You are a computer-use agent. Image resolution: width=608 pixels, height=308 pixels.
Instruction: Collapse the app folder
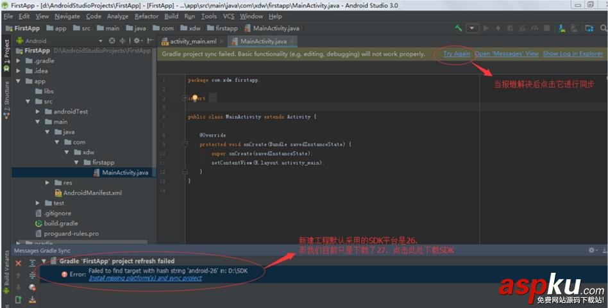point(18,81)
